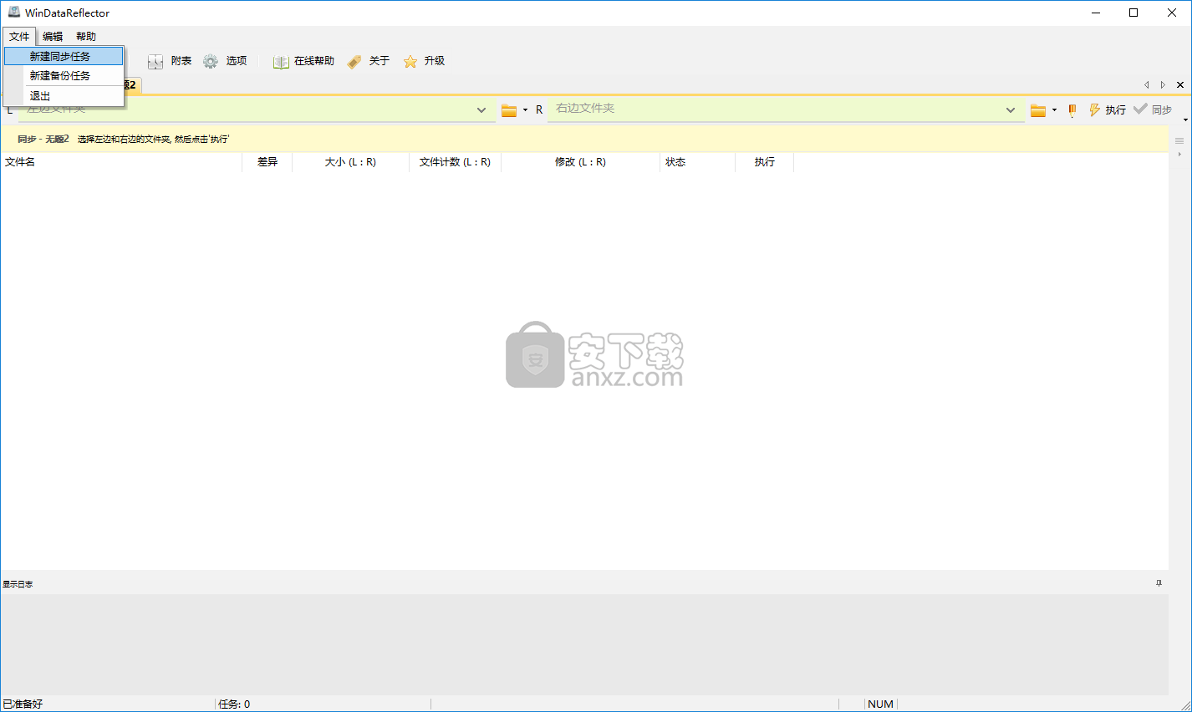The height and width of the screenshot is (712, 1192).
Task: Open 选项 via the gear icon
Action: (x=211, y=61)
